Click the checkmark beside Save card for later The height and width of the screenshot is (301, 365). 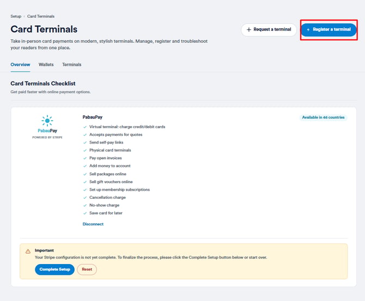[85, 213]
